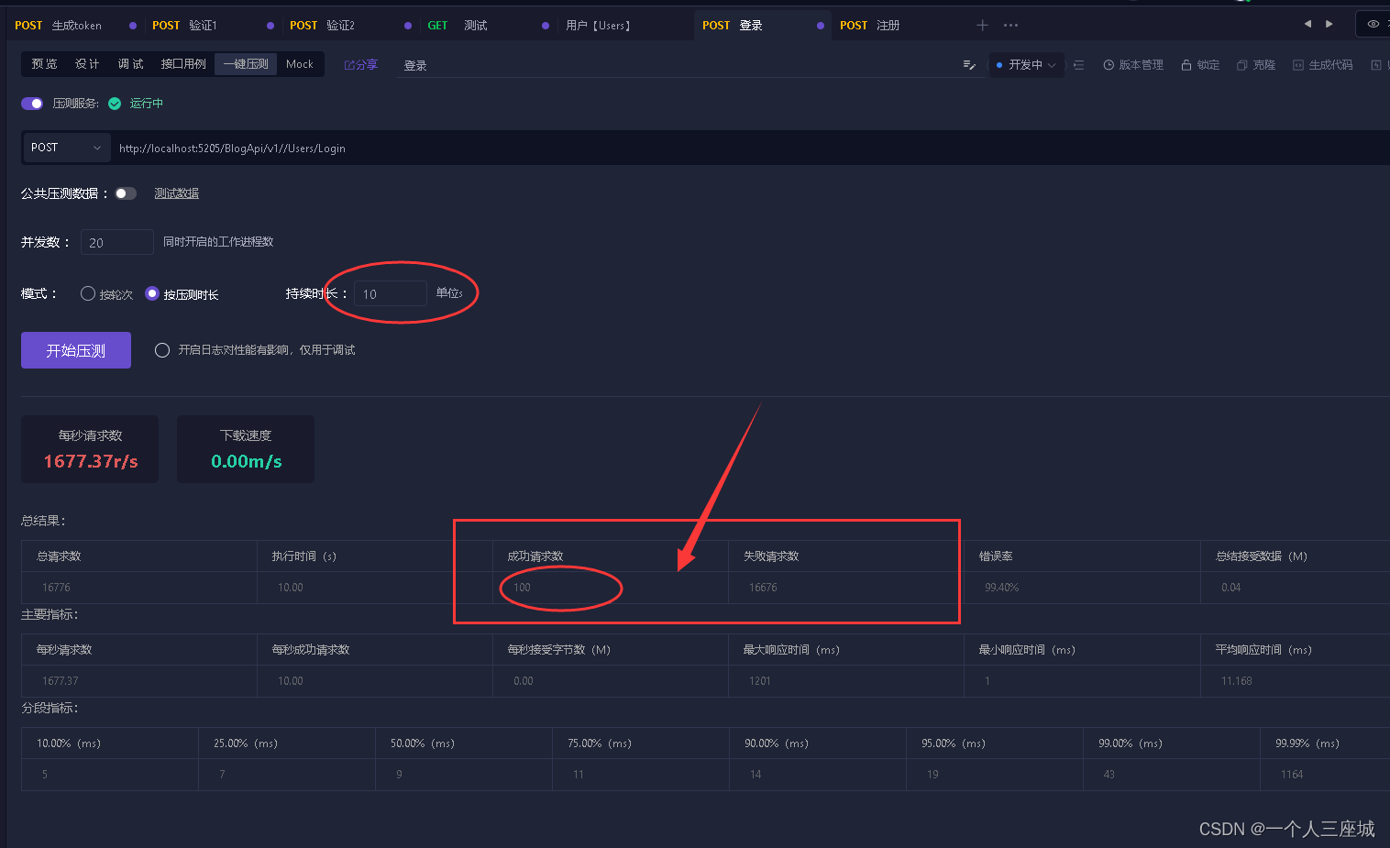1390x848 pixels.
Task: Click the eye preview icon at top right
Action: pos(1373,24)
